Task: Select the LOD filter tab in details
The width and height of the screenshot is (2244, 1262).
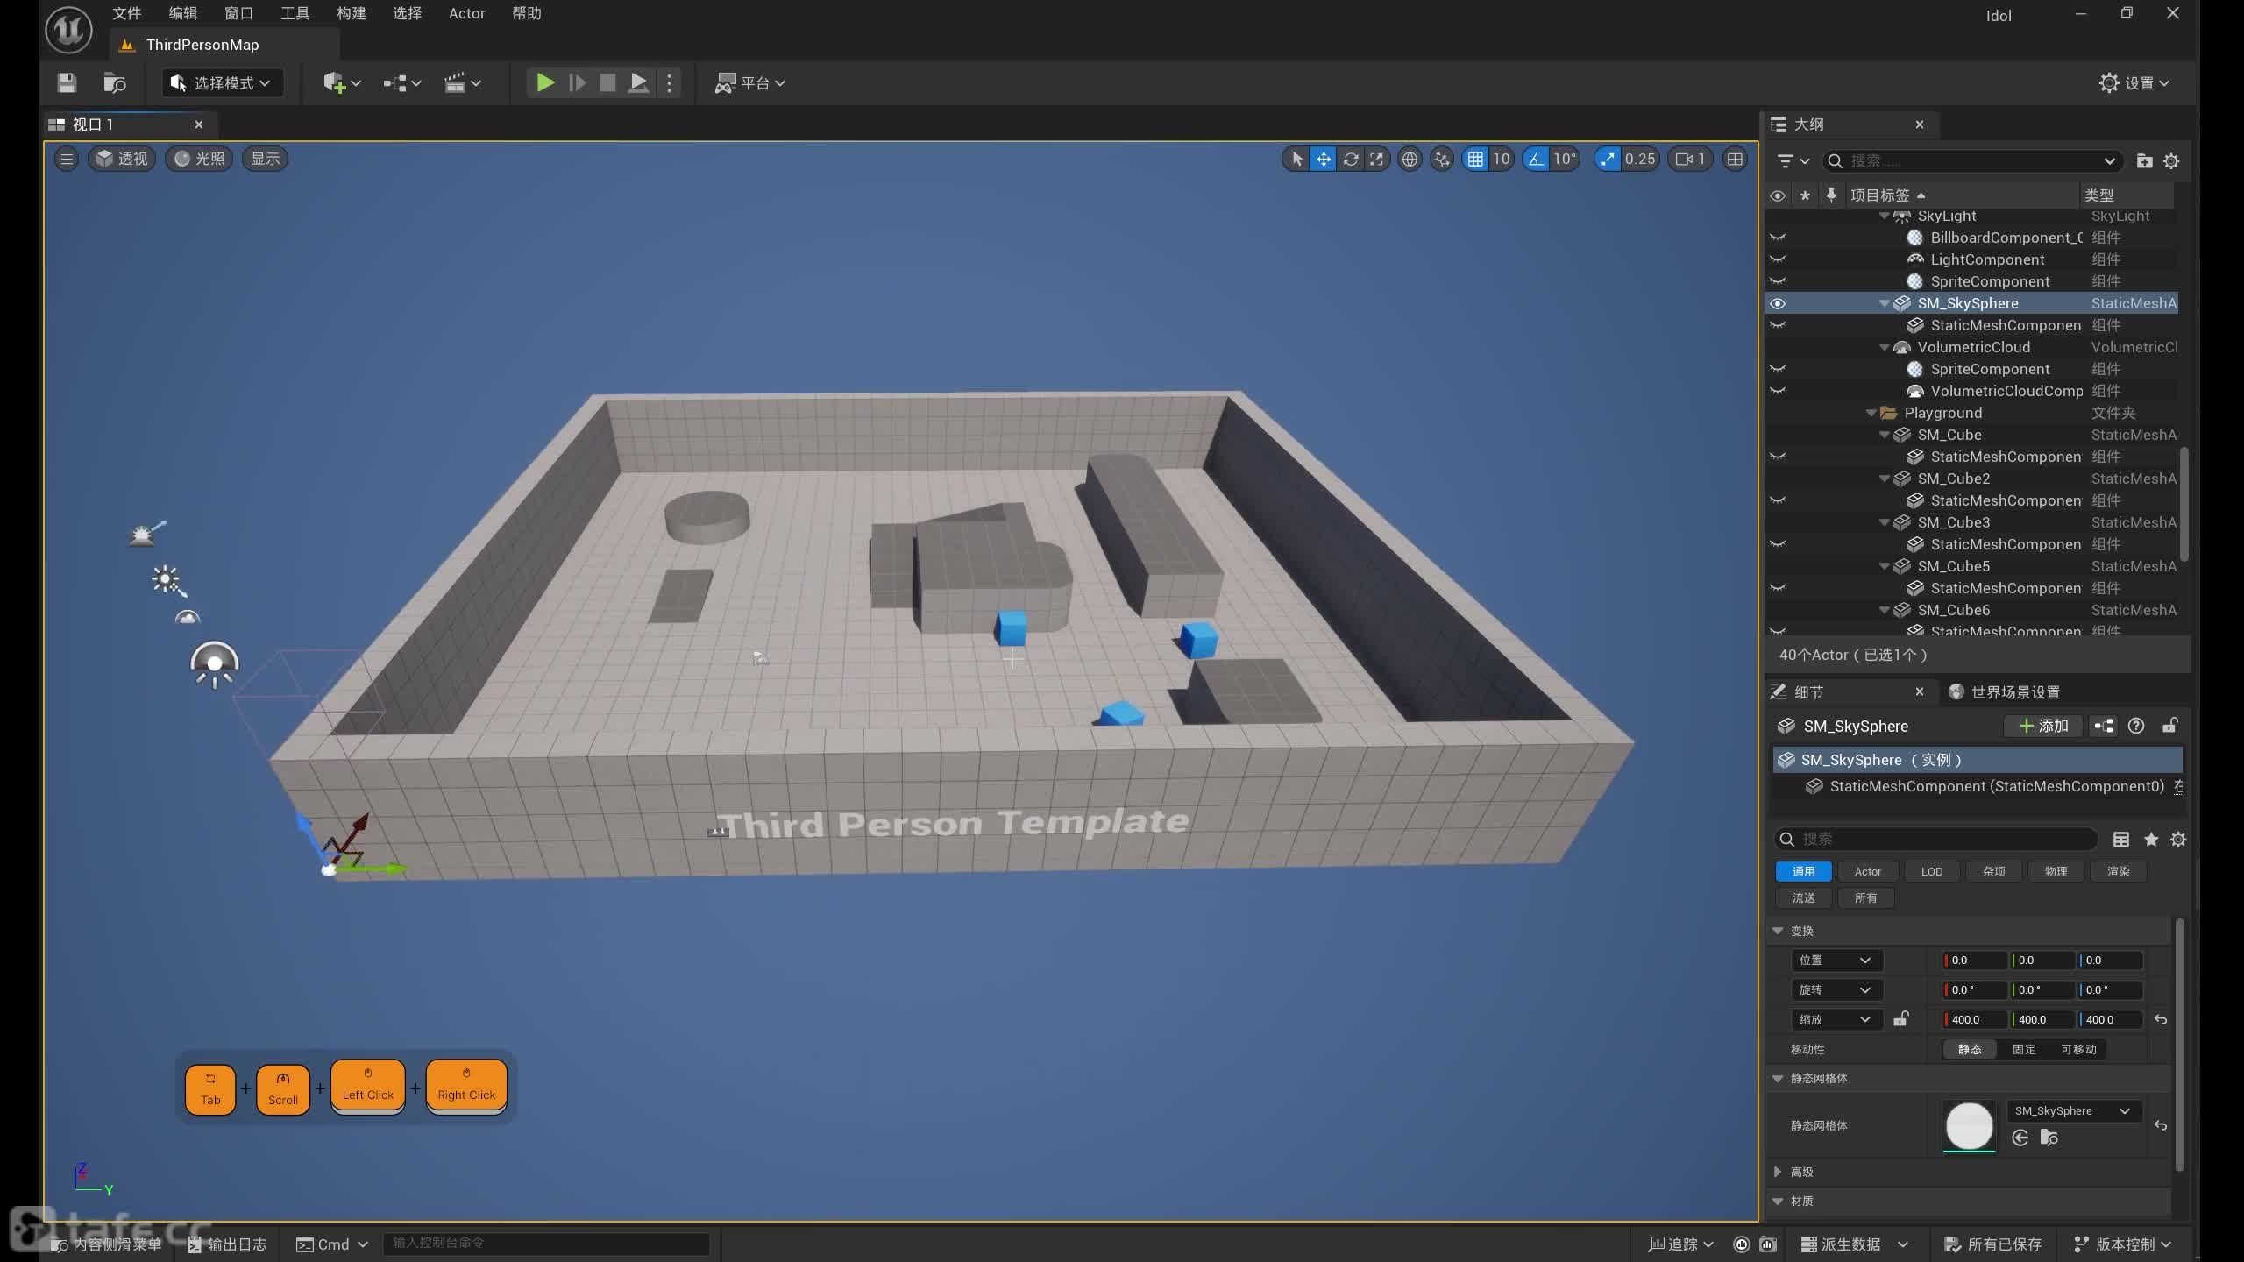Action: 1932,871
